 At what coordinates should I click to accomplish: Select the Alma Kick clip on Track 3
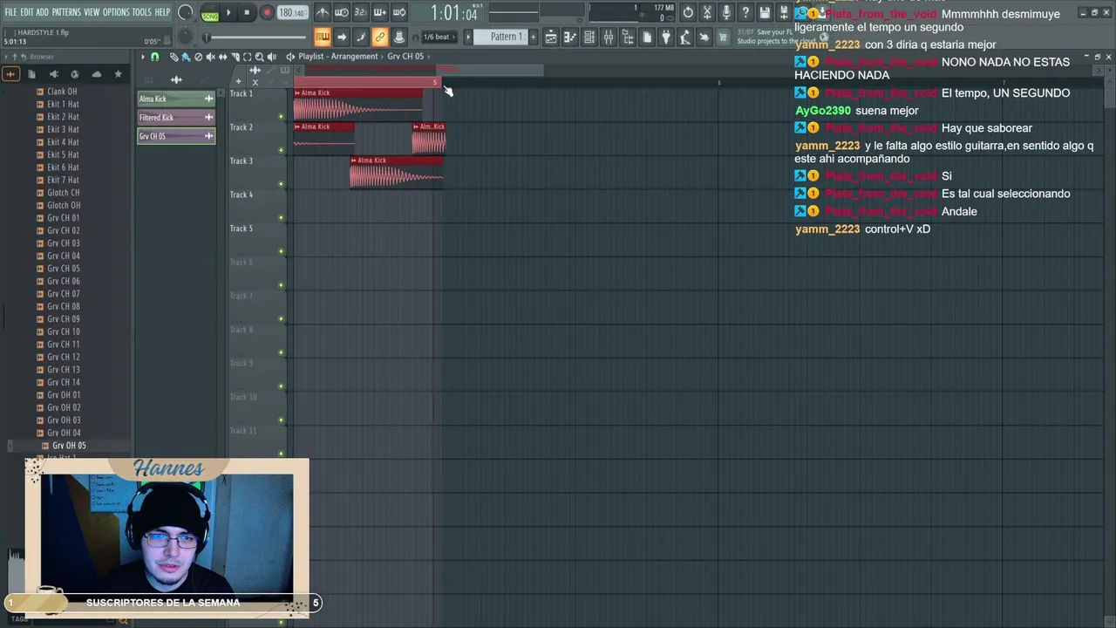397,173
